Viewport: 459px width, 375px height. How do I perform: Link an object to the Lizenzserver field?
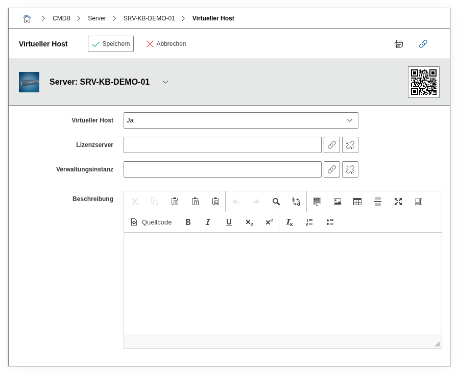[x=331, y=144]
